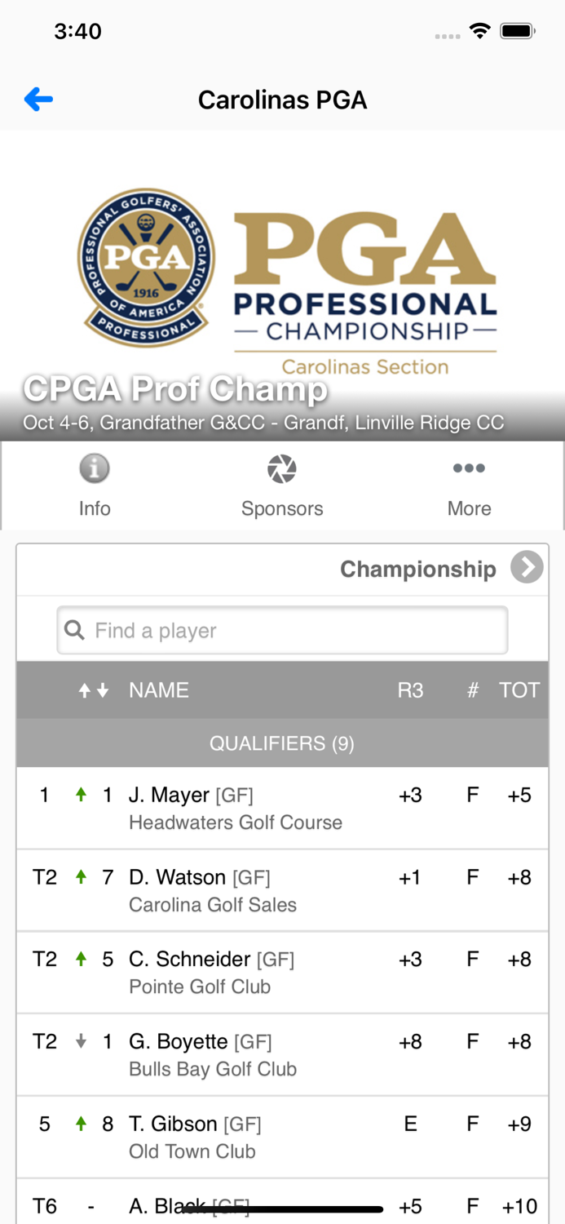
Task: Expand the QUALIFIERS (9) section header
Action: tap(282, 743)
